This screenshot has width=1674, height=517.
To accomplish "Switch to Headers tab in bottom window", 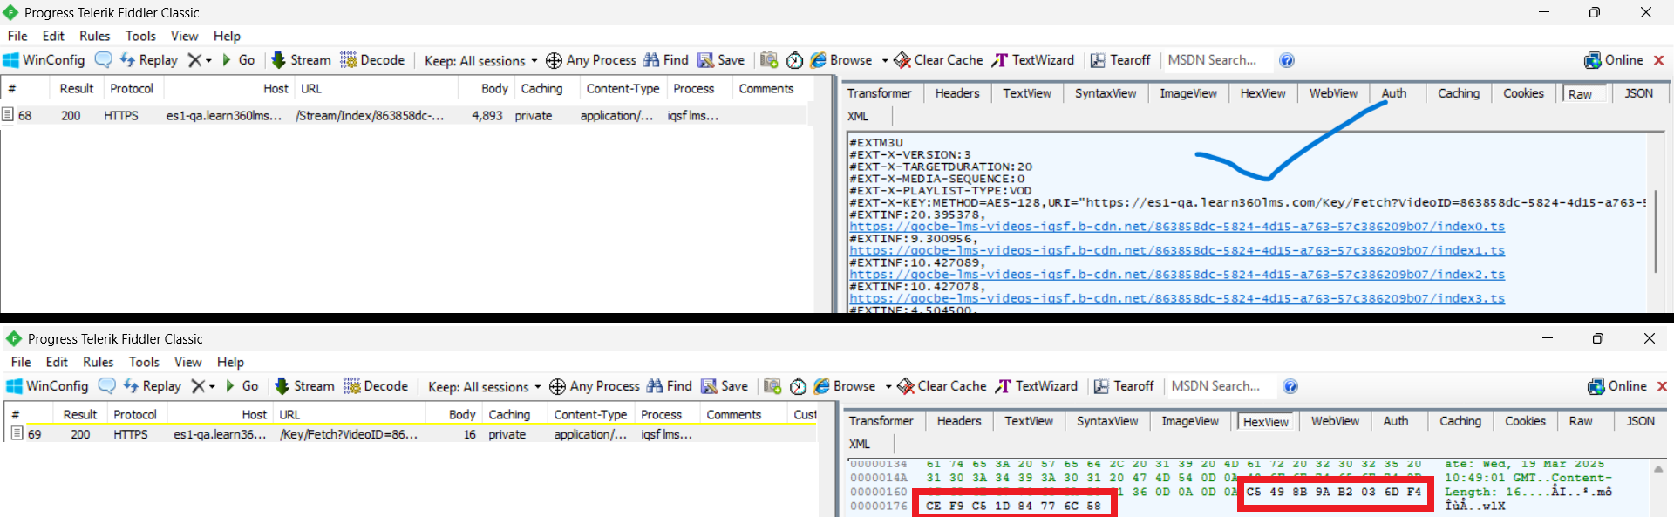I will 958,421.
